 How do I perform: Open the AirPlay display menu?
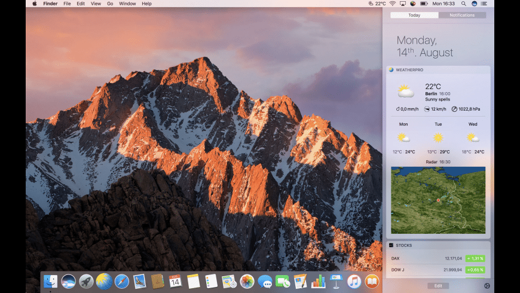(402, 4)
